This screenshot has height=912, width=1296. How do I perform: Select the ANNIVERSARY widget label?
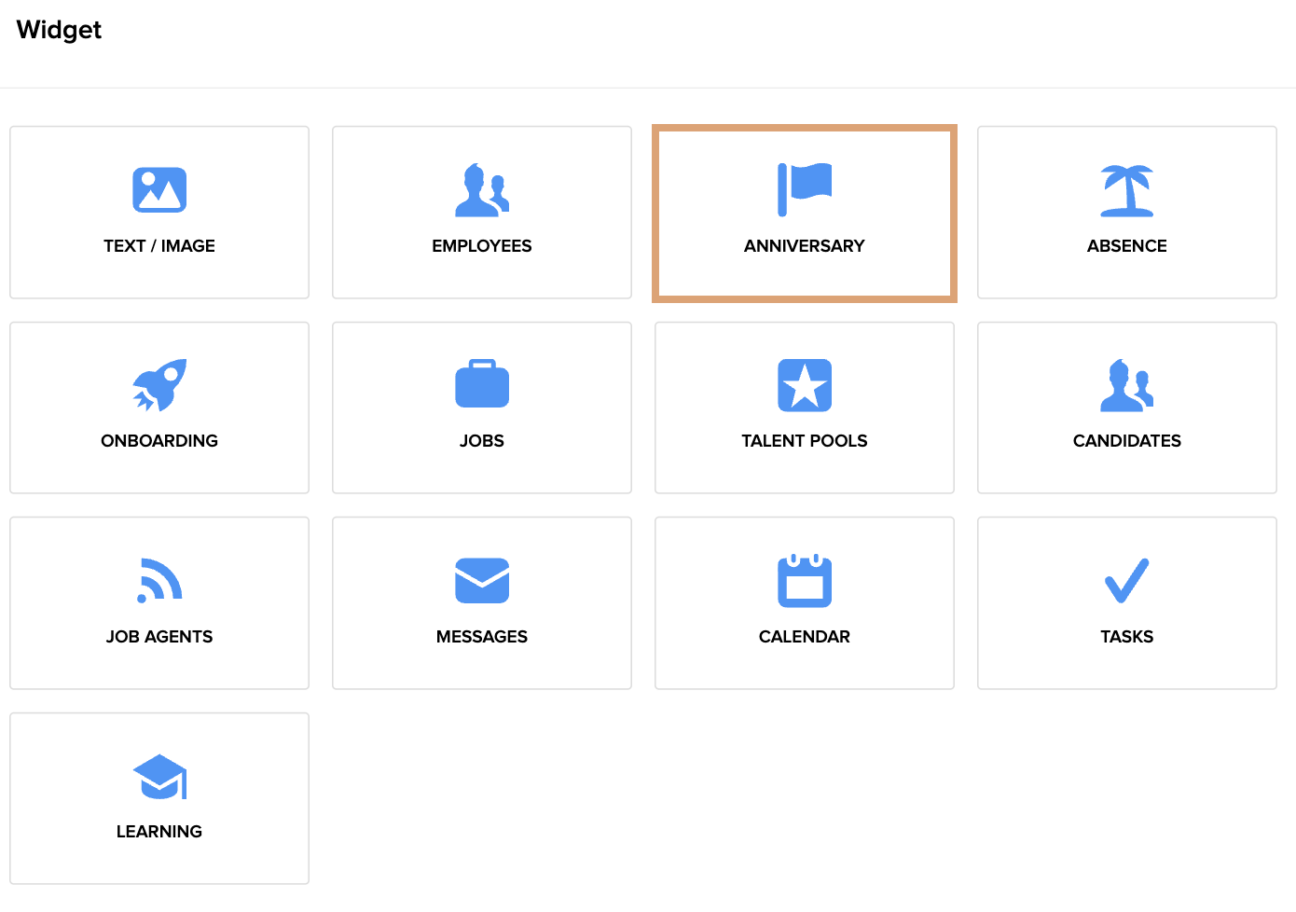805,246
